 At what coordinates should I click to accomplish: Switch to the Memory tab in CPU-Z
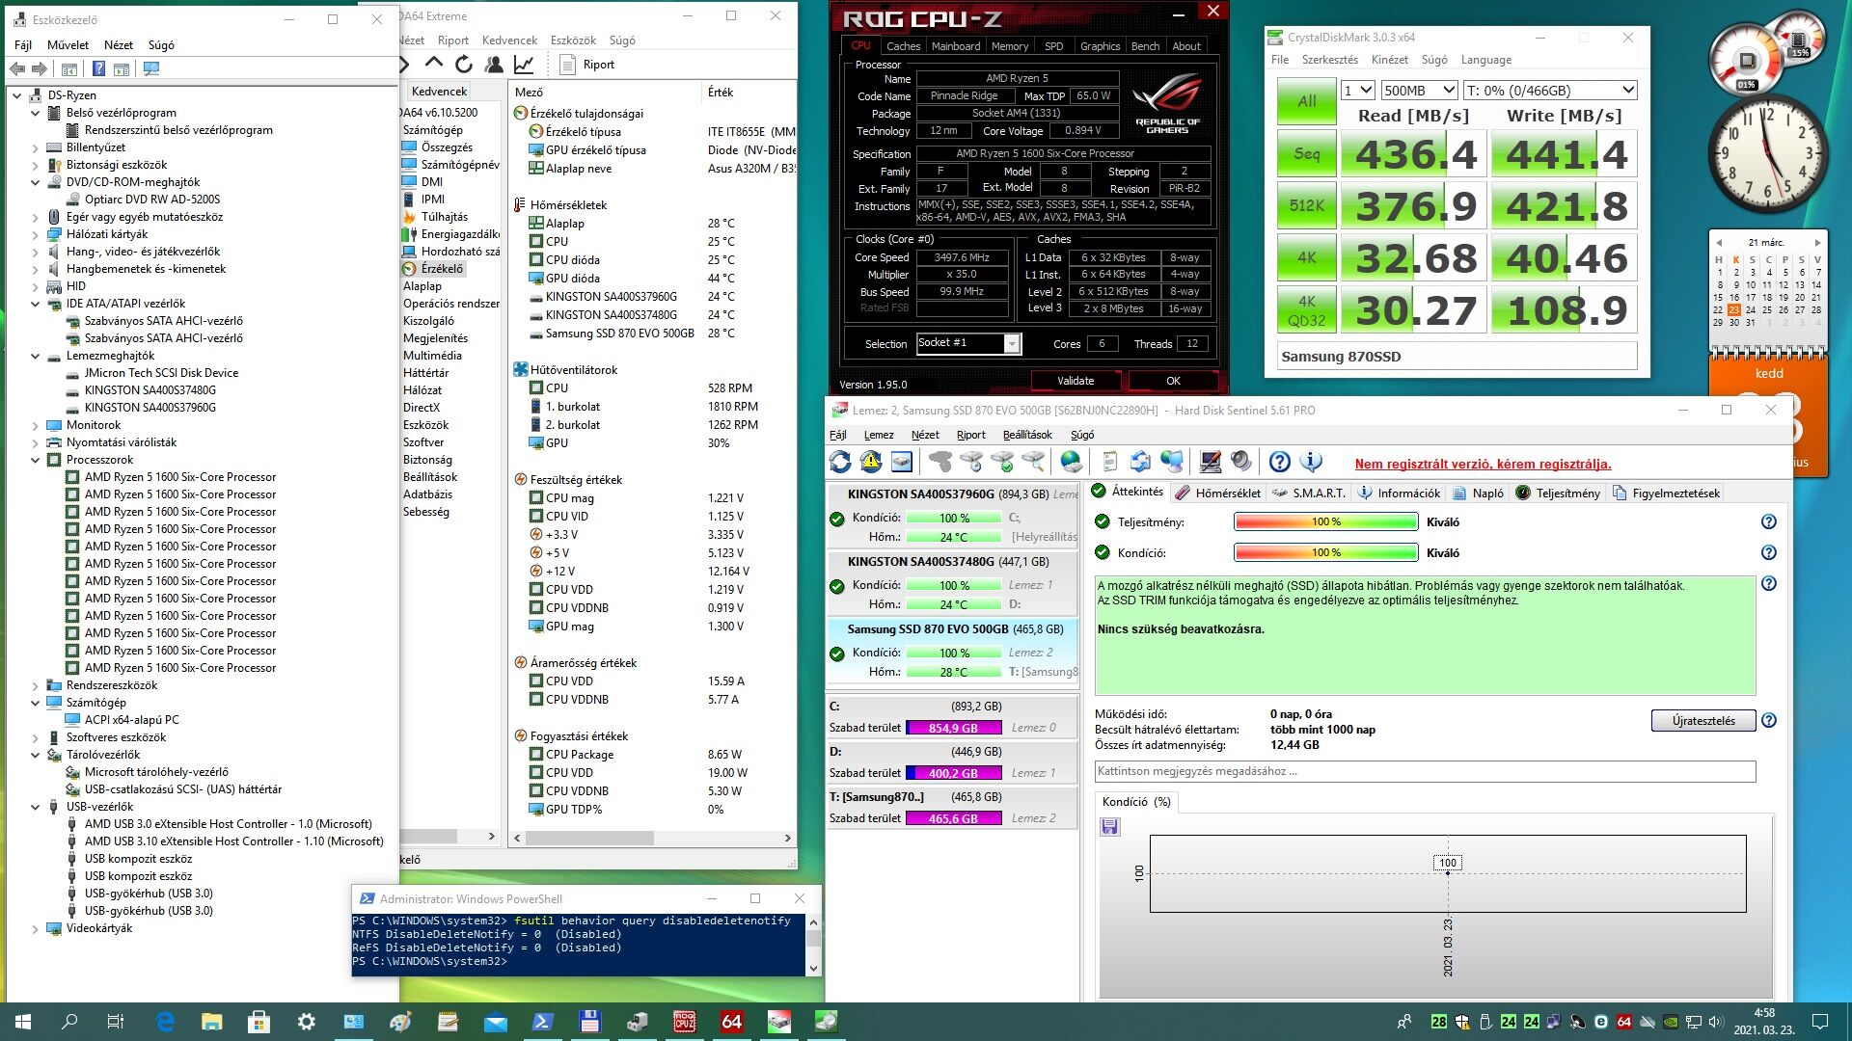coord(1009,46)
